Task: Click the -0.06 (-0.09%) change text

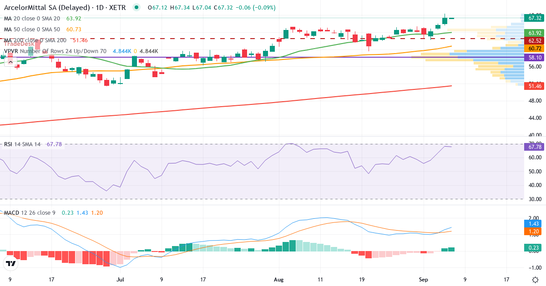Action: pos(256,8)
